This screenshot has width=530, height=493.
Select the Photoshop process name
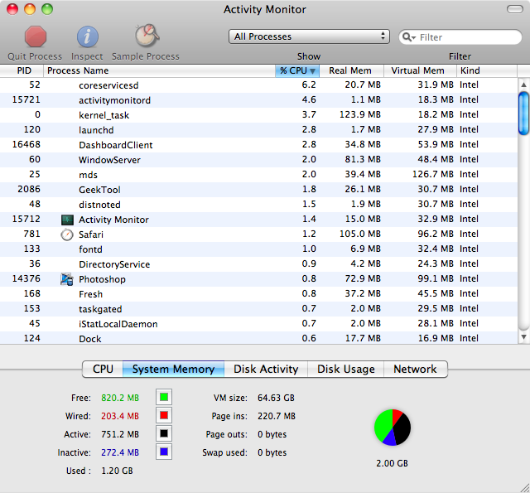click(x=102, y=279)
